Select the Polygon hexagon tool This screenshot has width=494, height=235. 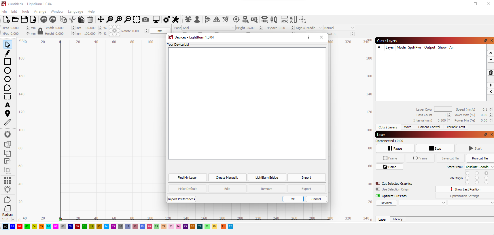coord(7,79)
